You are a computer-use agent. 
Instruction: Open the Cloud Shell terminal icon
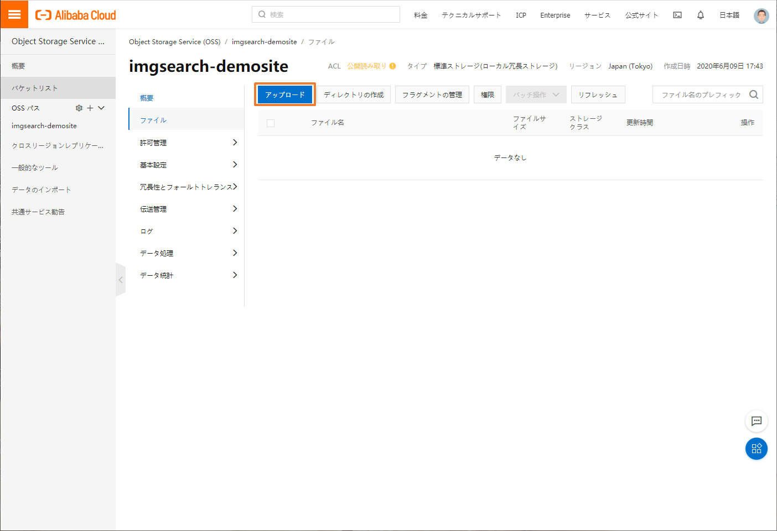click(677, 15)
